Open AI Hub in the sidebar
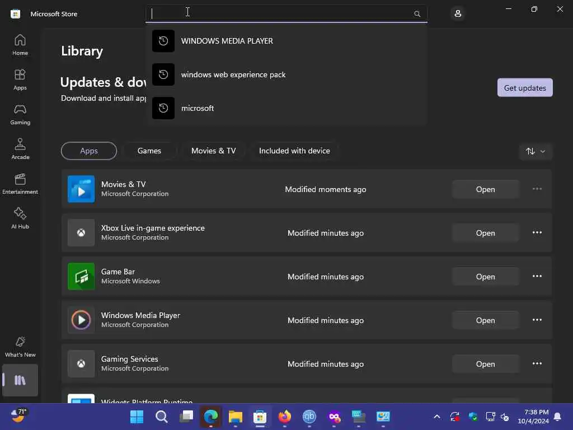This screenshot has height=430, width=573. (20, 219)
